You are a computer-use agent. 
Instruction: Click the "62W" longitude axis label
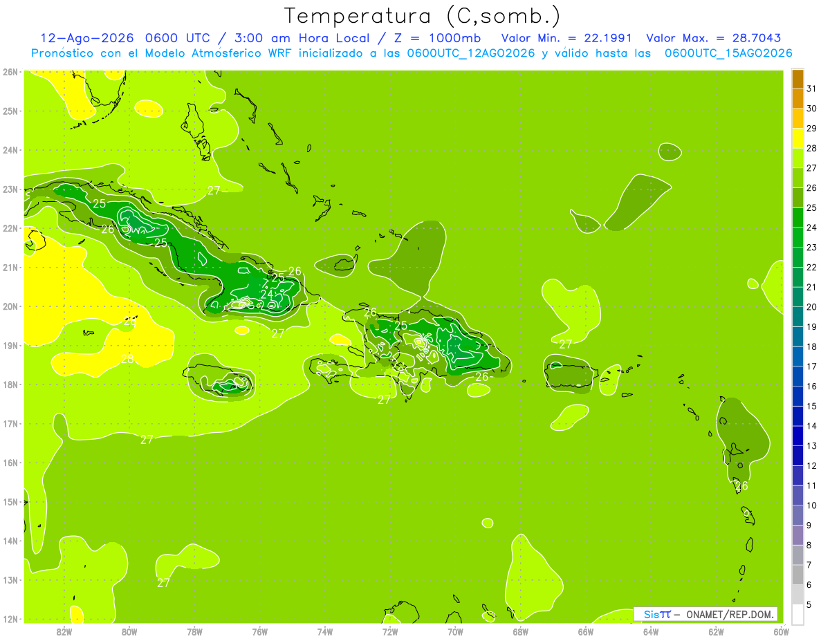716,631
